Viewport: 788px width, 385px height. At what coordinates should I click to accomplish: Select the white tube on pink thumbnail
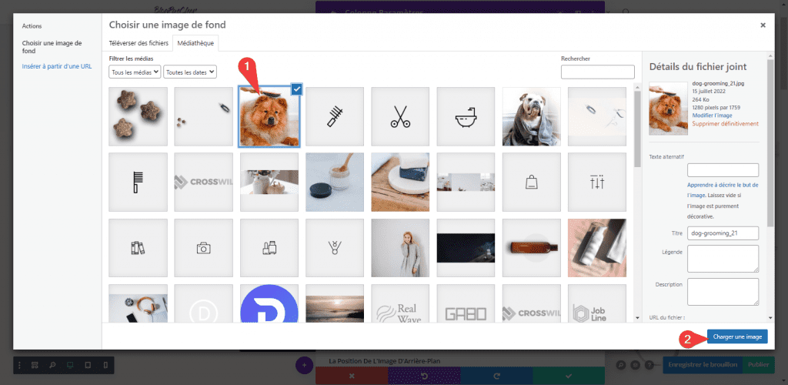coord(597,248)
